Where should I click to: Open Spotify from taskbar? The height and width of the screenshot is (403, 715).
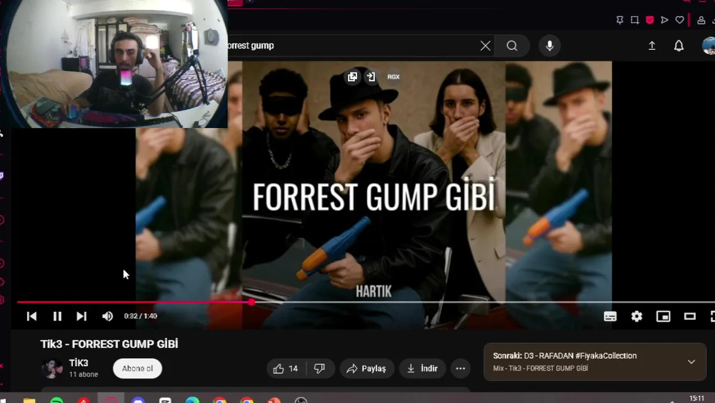(x=57, y=401)
